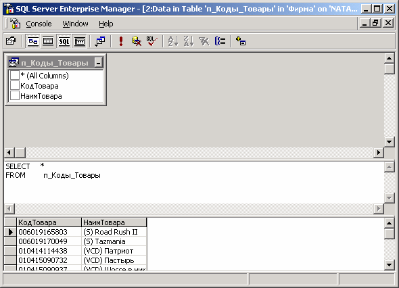
Task: Open the Window menu
Action: pos(75,24)
